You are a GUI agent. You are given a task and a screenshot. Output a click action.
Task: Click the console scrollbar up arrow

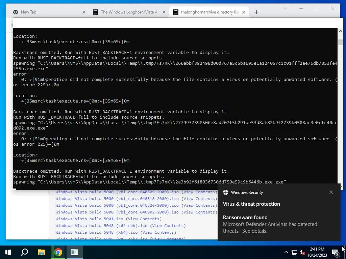[340, 31]
